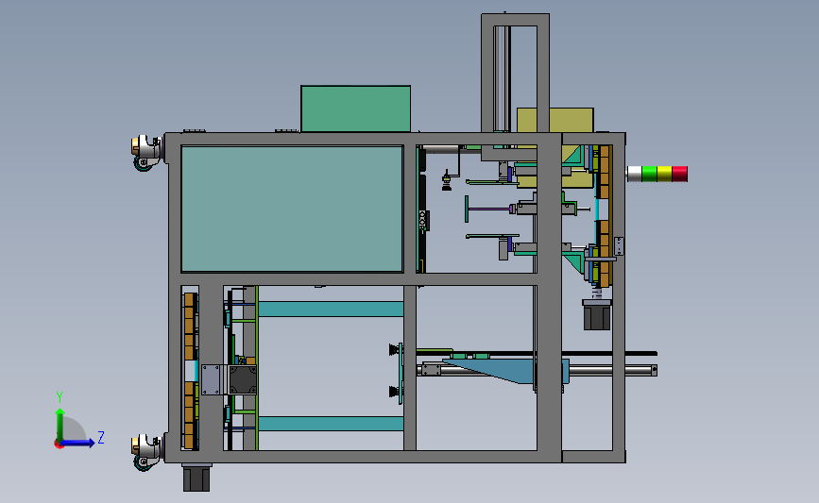Select the white segment of the signal tower light
Screen dimensions: 819x503
click(634, 174)
